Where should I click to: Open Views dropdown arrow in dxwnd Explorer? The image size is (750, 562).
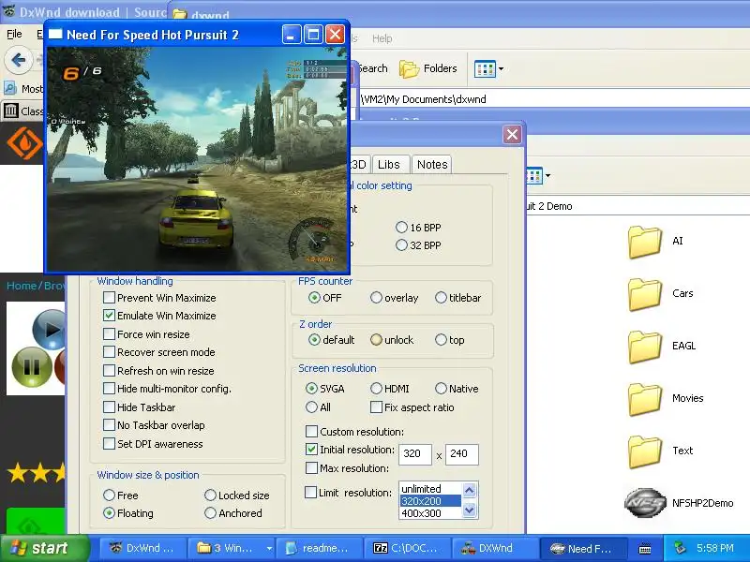point(501,68)
